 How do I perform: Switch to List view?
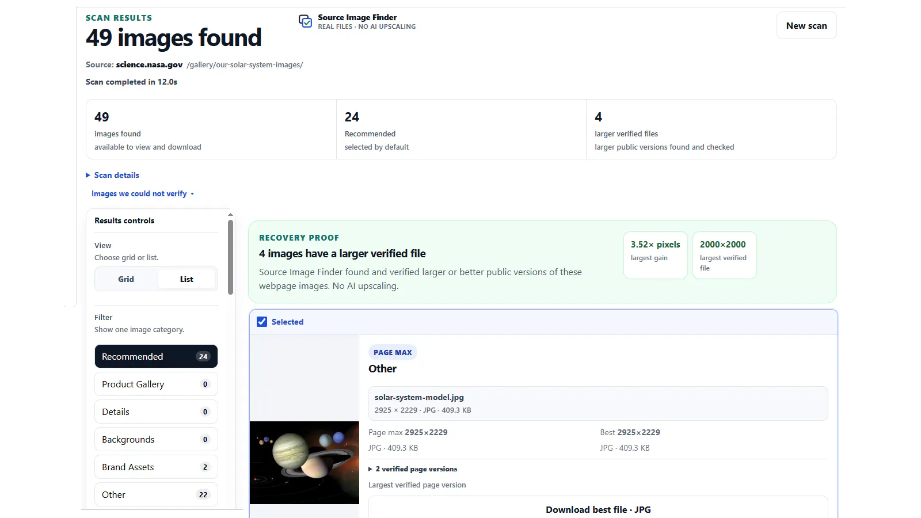point(187,279)
